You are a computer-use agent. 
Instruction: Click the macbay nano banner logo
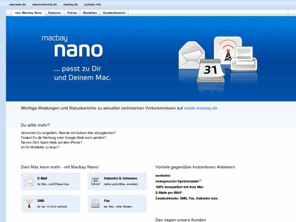click(72, 46)
